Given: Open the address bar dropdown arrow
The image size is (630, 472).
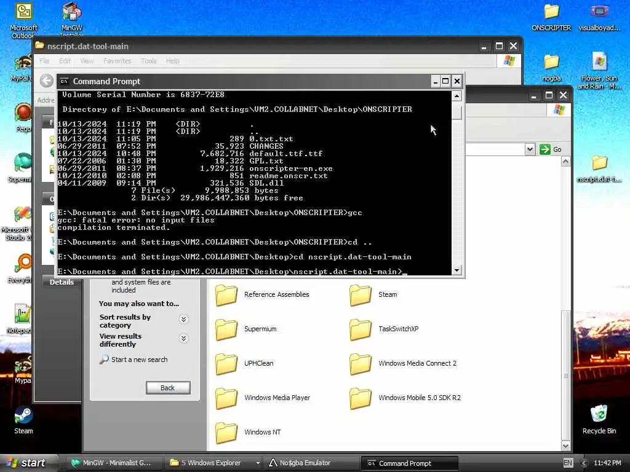Looking at the screenshot, I should pyautogui.click(x=530, y=149).
